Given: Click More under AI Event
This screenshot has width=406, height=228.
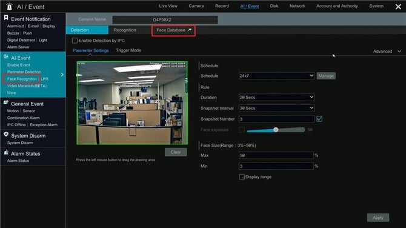Looking at the screenshot, I should tap(12, 93).
